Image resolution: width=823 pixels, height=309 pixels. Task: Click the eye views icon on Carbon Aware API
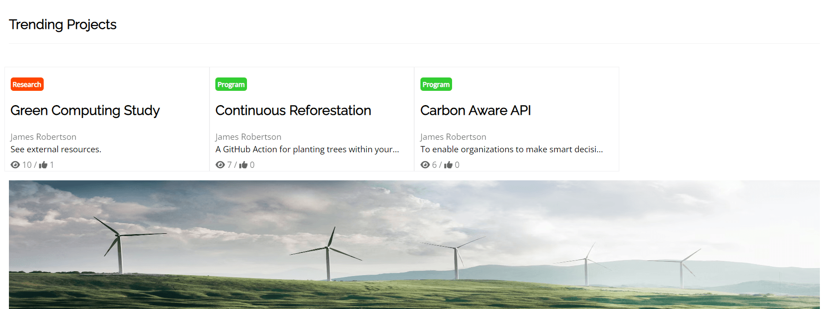425,165
